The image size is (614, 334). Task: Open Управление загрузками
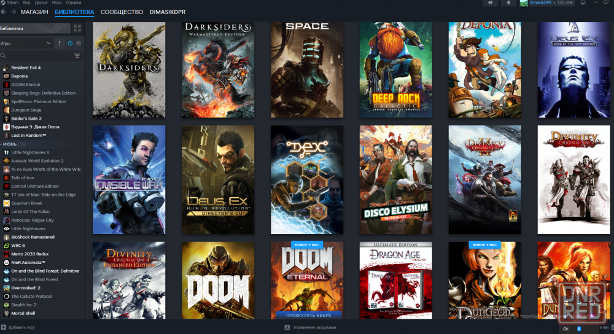pos(311,327)
